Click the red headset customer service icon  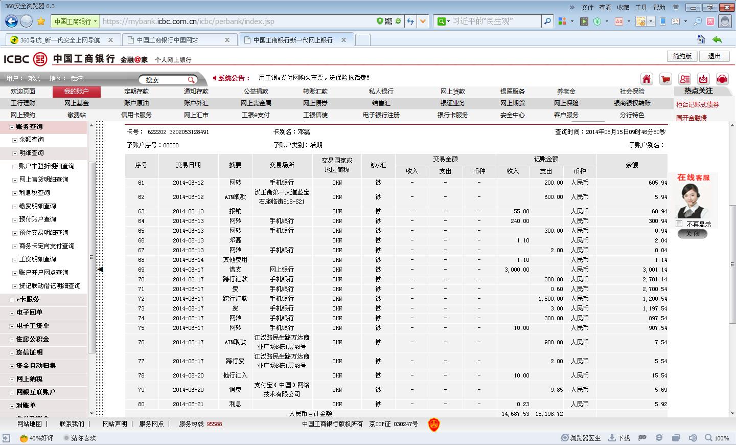click(722, 79)
